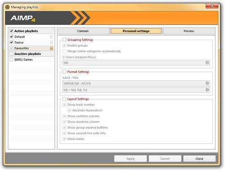
Task: Toggle Merge similar categories automatically
Action: coord(64,51)
